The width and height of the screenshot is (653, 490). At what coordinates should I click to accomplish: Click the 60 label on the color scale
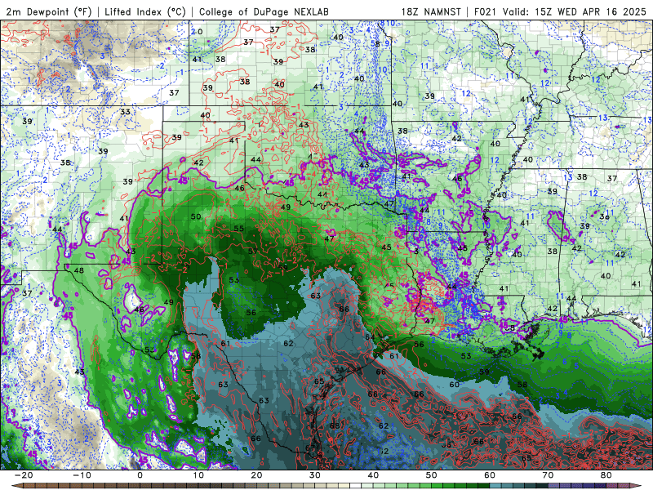[490, 475]
